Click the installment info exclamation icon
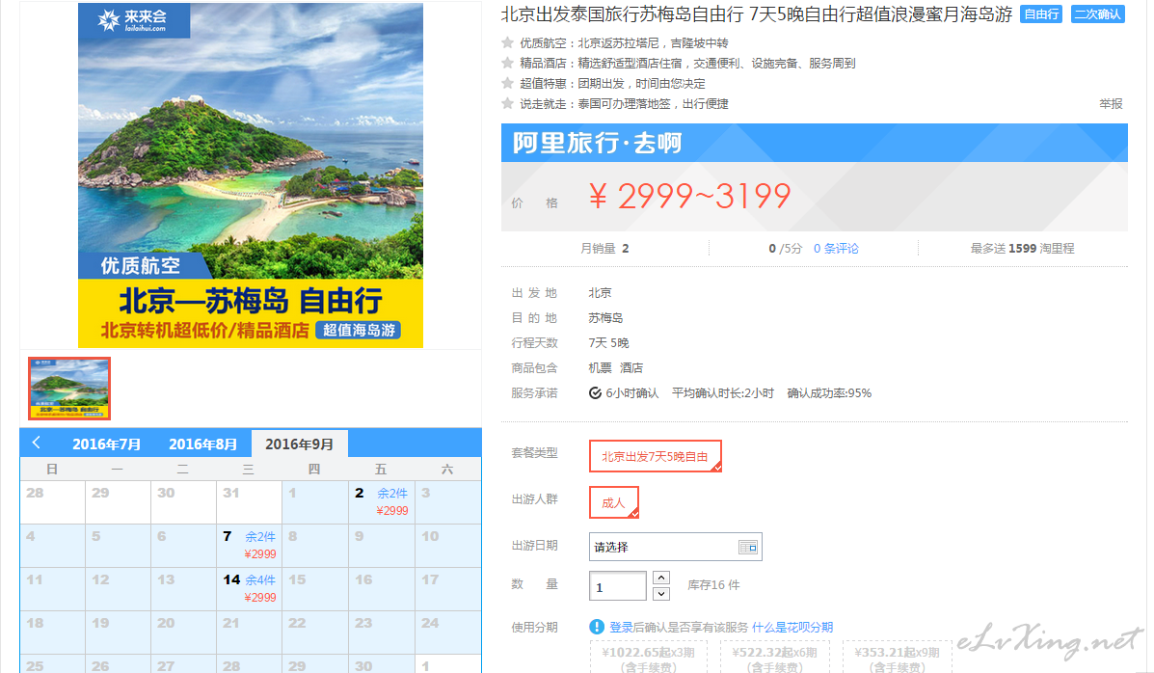 tap(597, 627)
